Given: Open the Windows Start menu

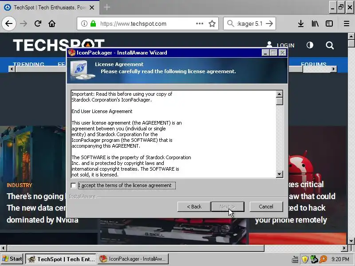Looking at the screenshot, I should 12,259.
